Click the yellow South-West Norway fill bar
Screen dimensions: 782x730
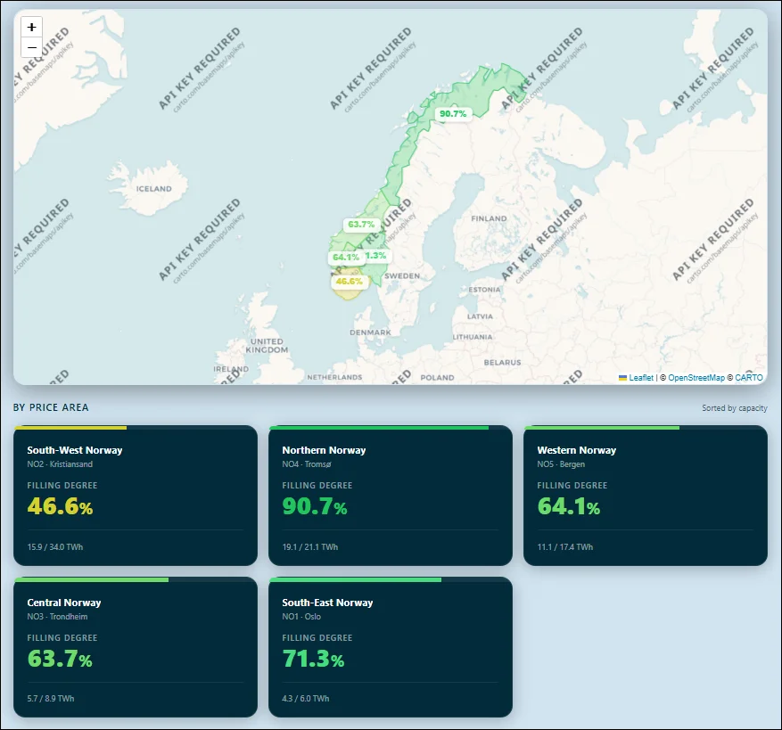tap(70, 428)
